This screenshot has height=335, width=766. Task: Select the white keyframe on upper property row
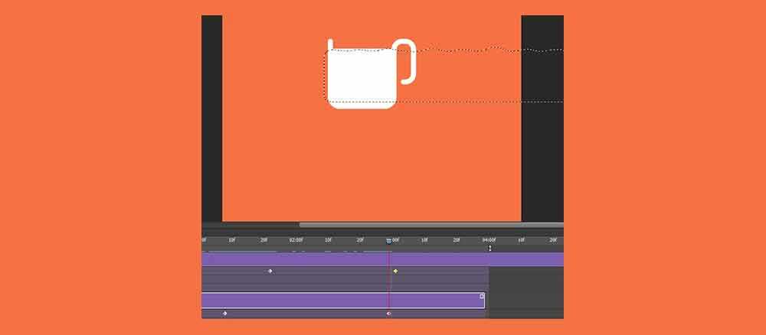click(270, 271)
